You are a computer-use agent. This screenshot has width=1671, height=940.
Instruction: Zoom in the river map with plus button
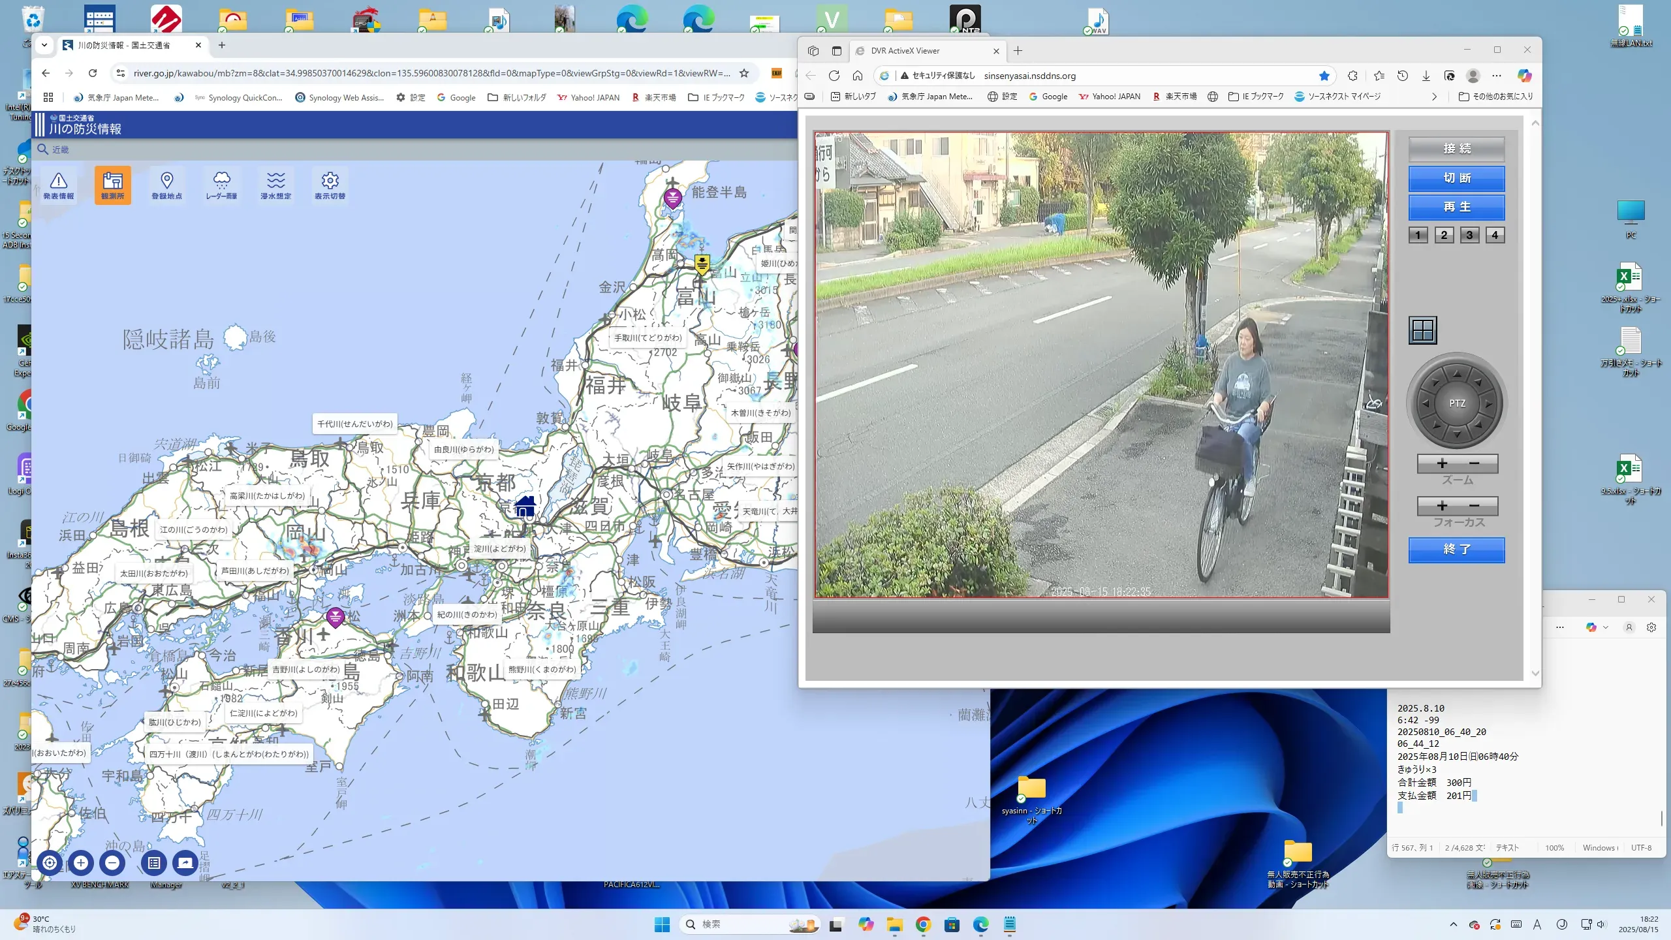pos(81,862)
